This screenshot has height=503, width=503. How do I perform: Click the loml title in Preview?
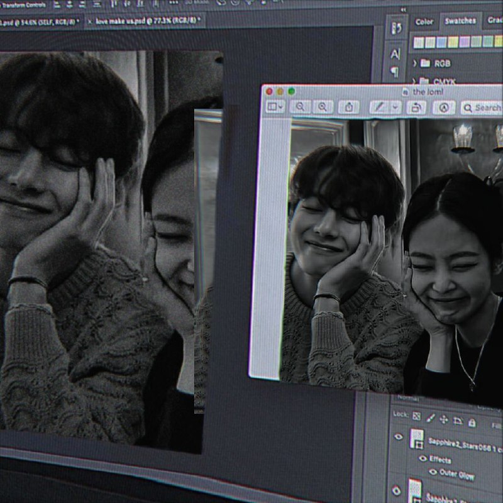point(428,92)
